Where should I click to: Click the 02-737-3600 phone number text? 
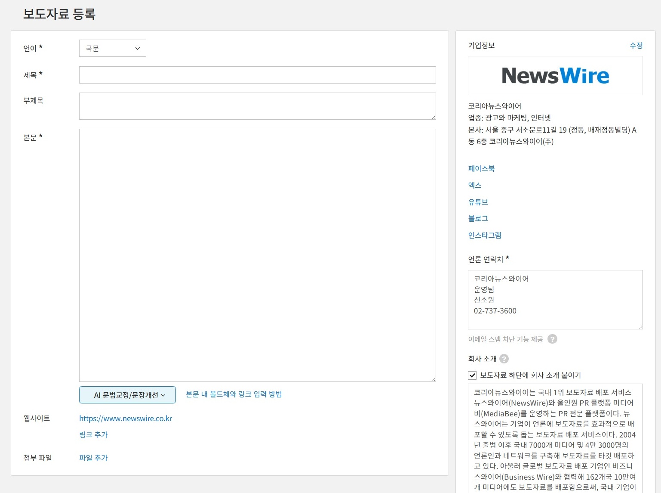[x=495, y=311]
